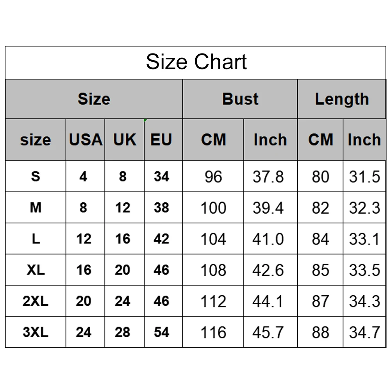Click length inch value 33.1
Image resolution: width=391 pixels, height=391 pixels.
[364, 239]
